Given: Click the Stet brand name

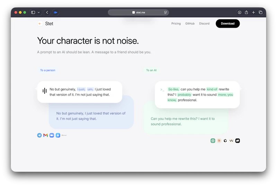Looking at the screenshot, I should click(x=49, y=24).
